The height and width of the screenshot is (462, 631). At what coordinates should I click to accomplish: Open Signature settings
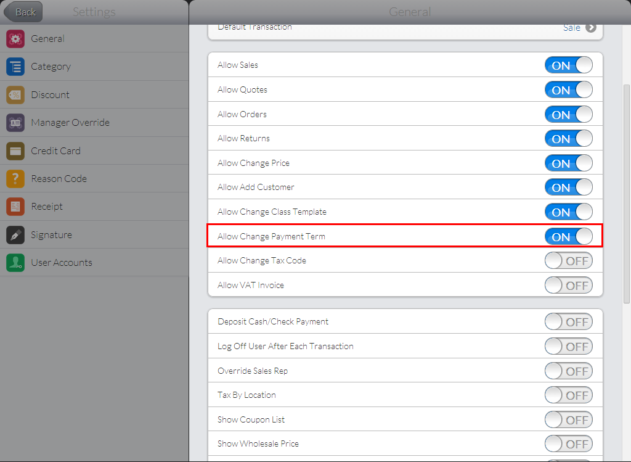[x=94, y=235]
